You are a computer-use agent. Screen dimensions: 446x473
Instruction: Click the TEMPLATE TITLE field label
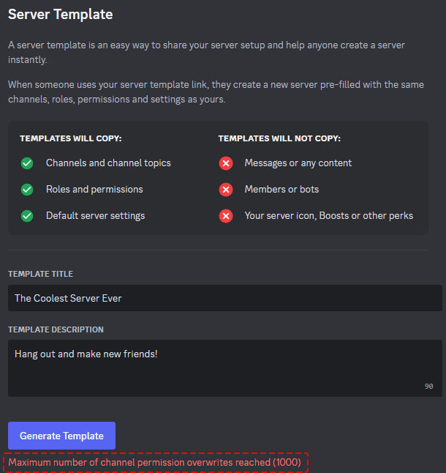click(40, 274)
